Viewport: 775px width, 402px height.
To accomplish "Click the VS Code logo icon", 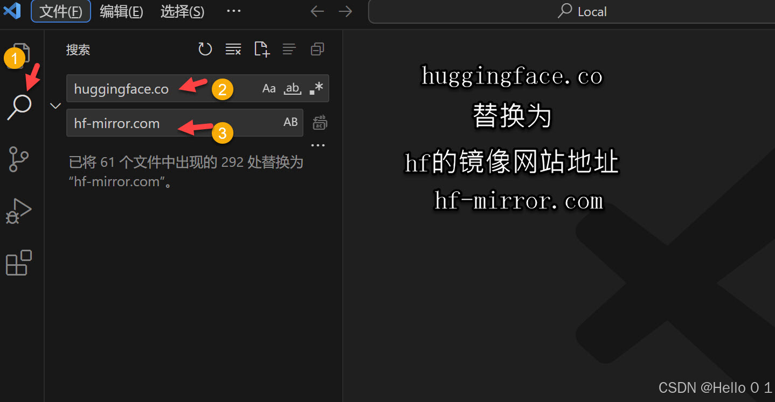I will [x=12, y=11].
